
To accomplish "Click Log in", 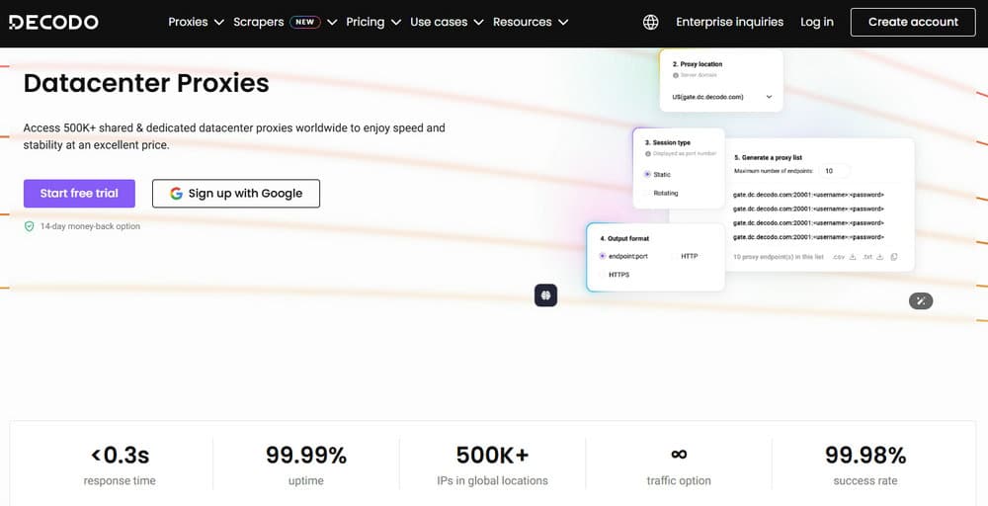I will (x=817, y=22).
